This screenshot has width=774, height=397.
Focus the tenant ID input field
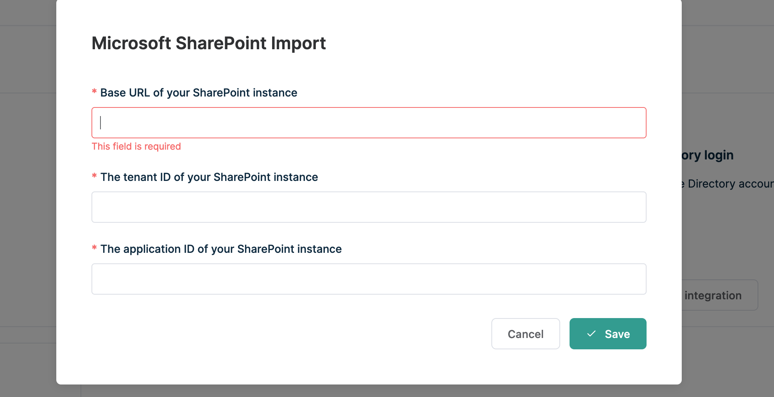(x=369, y=207)
